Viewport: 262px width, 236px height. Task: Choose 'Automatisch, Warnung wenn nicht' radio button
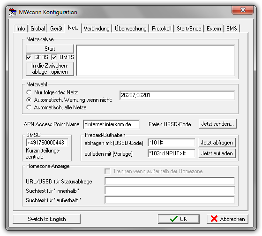tap(29, 100)
